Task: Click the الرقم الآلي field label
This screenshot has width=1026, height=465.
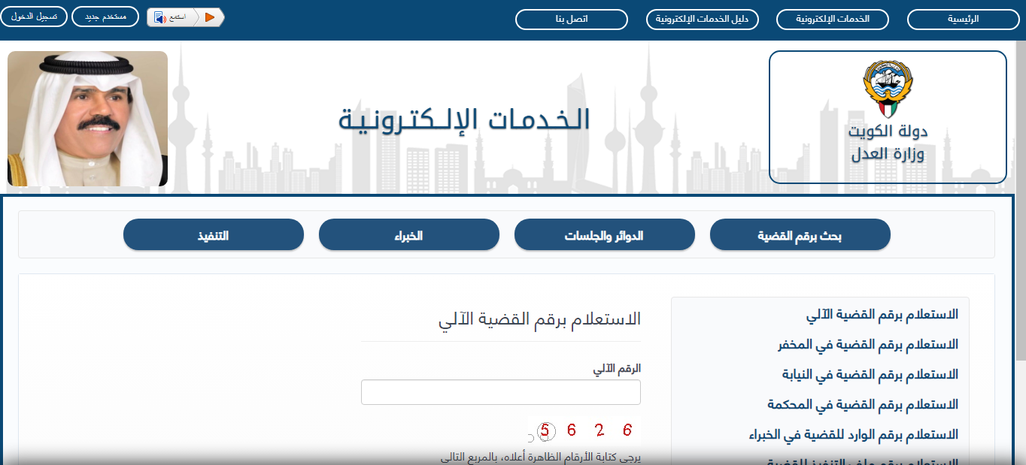Action: click(x=617, y=369)
